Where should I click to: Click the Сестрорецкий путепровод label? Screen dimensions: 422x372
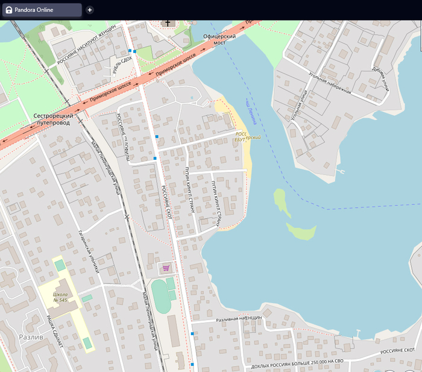pos(53,119)
